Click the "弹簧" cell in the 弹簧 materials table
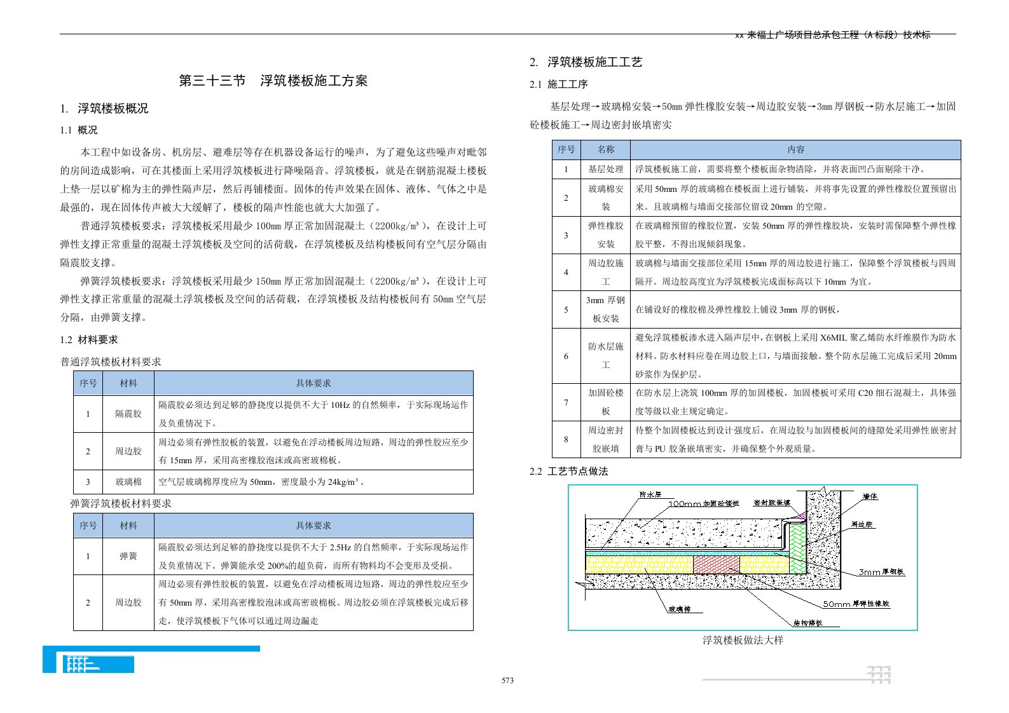The width and height of the screenshot is (1009, 713). pos(128,556)
